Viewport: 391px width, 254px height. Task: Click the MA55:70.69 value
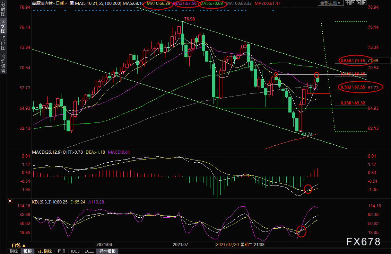coord(211,3)
